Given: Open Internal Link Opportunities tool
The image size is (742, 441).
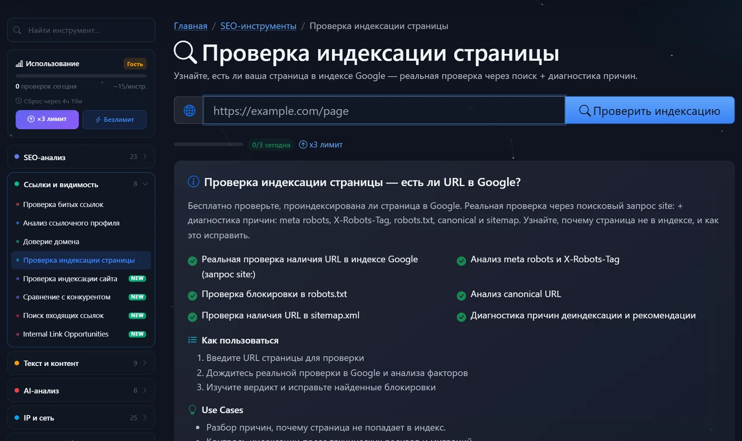Looking at the screenshot, I should pos(81,334).
